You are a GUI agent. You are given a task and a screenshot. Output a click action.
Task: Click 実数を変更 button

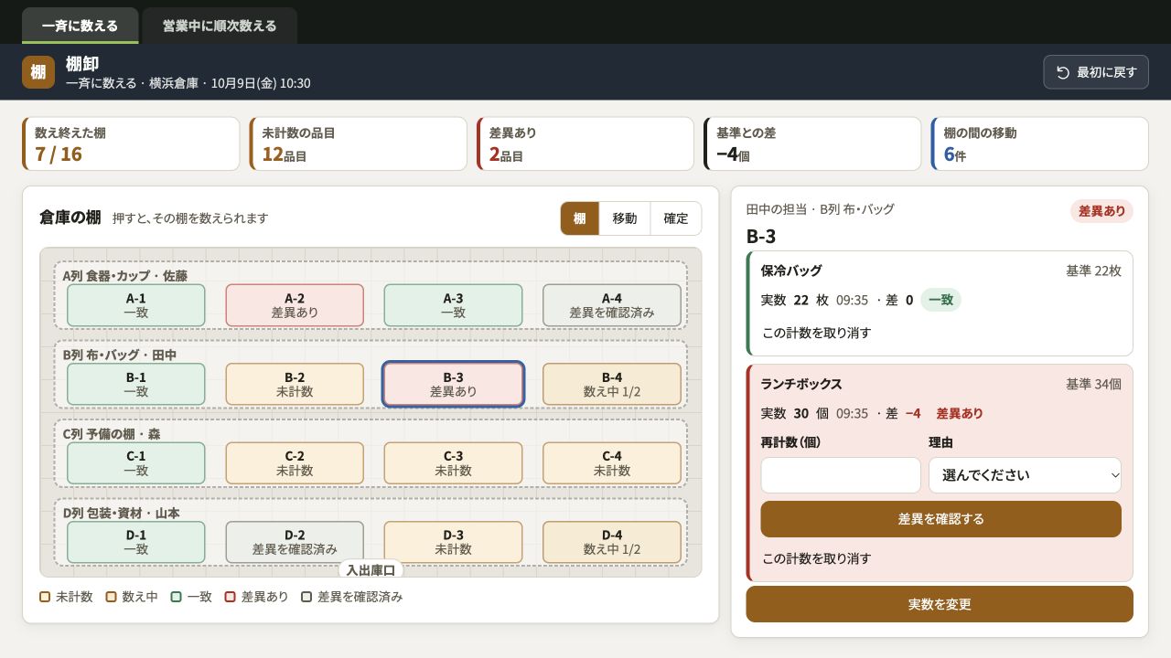(x=940, y=604)
